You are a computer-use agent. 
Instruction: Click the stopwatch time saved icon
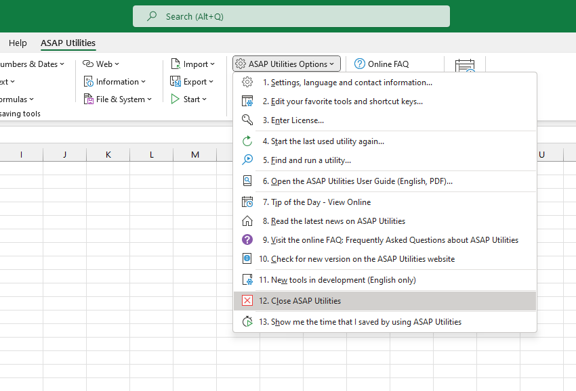tap(247, 322)
